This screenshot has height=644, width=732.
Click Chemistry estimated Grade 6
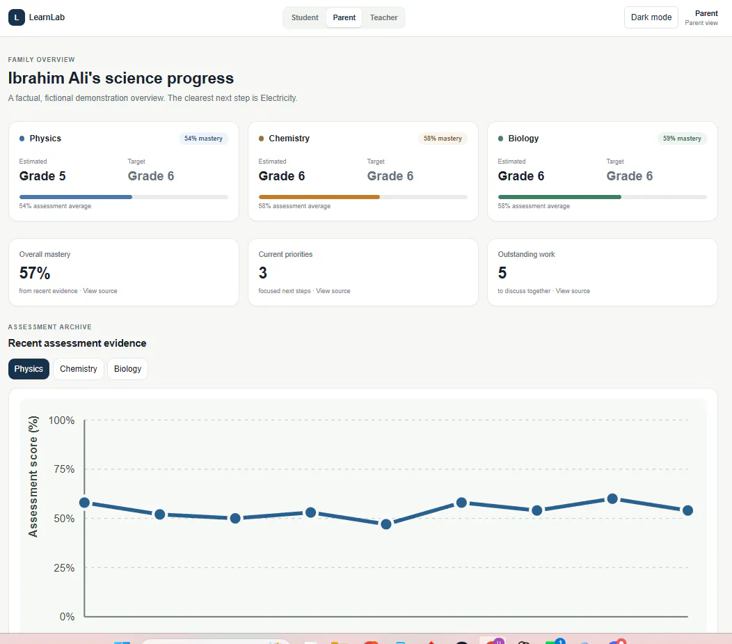coord(282,176)
